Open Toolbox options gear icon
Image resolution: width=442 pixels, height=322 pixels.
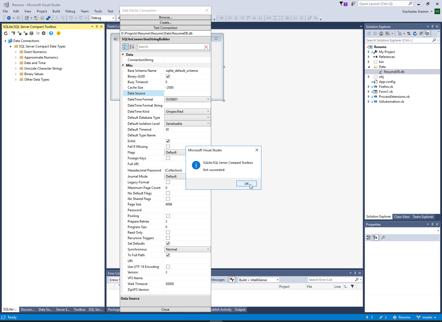pyautogui.click(x=44, y=33)
